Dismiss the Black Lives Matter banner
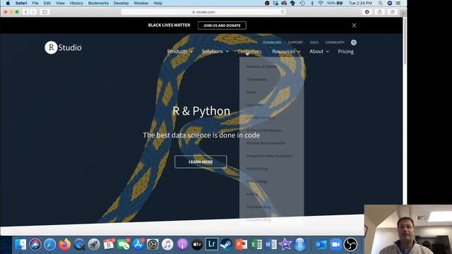Image resolution: width=452 pixels, height=254 pixels. pyautogui.click(x=354, y=25)
